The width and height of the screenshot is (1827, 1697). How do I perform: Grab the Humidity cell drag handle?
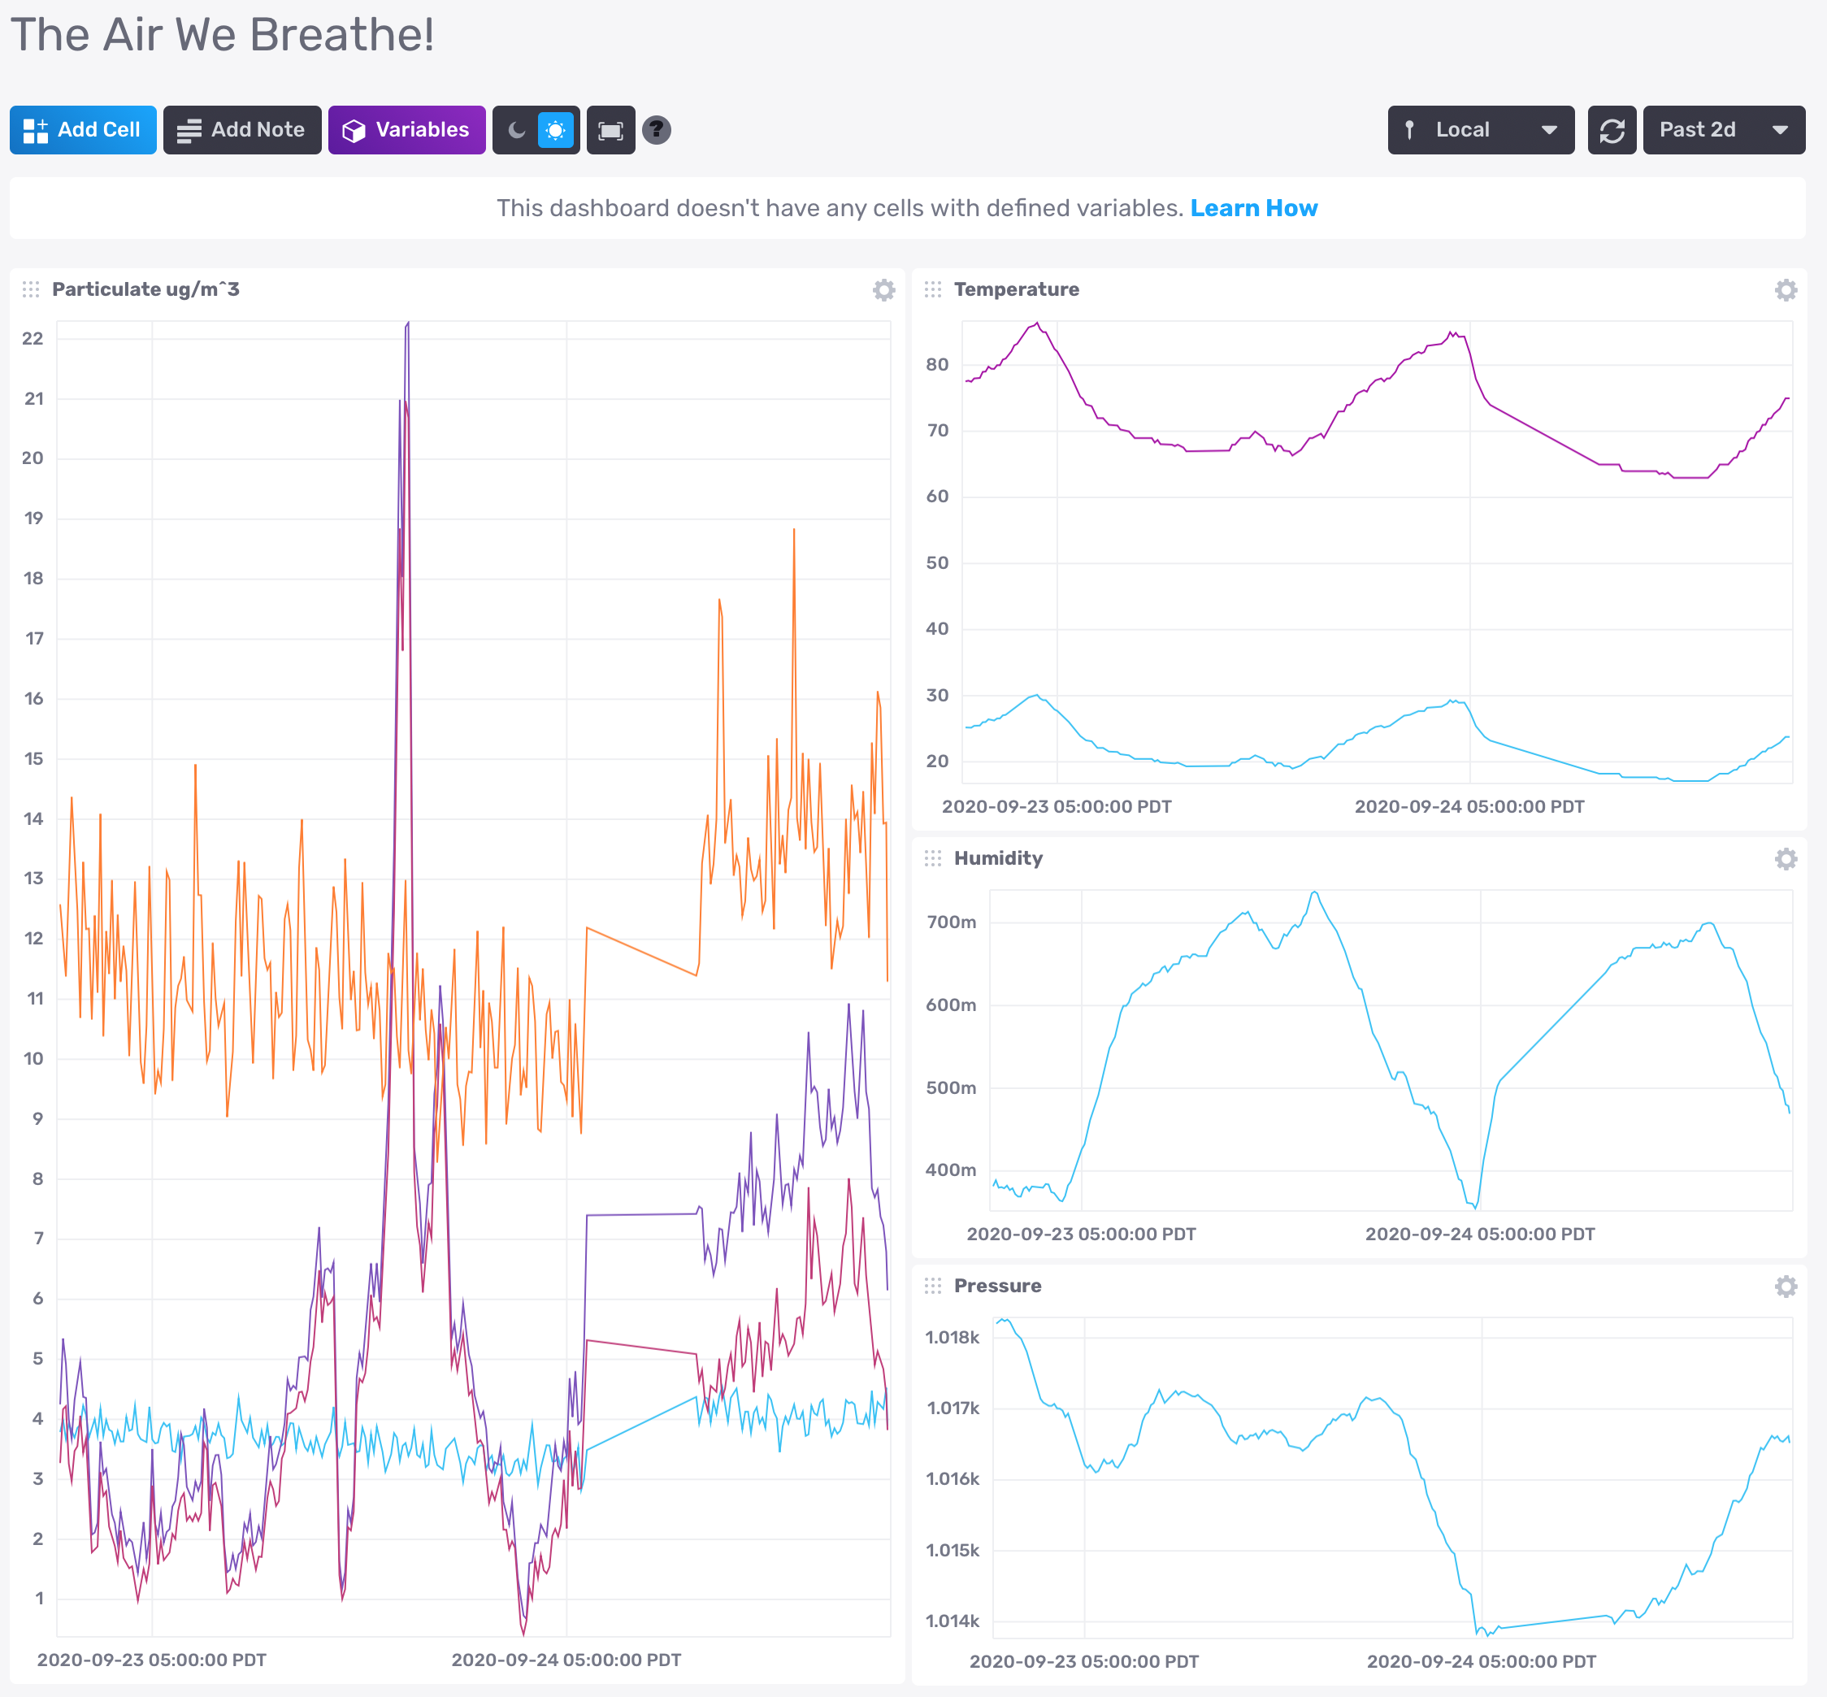(x=933, y=857)
